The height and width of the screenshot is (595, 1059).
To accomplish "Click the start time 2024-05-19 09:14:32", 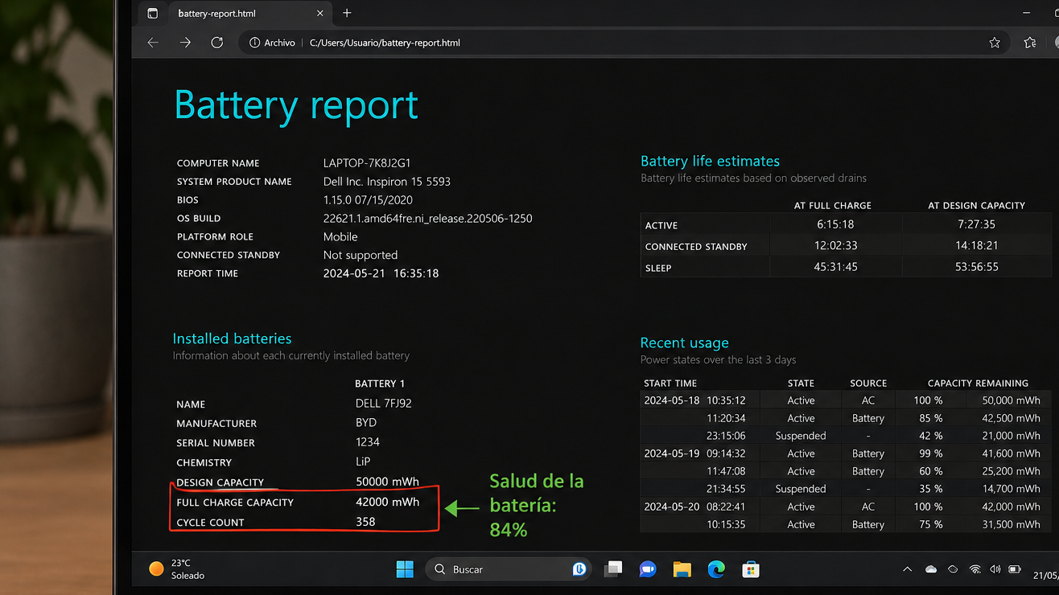I will pyautogui.click(x=694, y=453).
